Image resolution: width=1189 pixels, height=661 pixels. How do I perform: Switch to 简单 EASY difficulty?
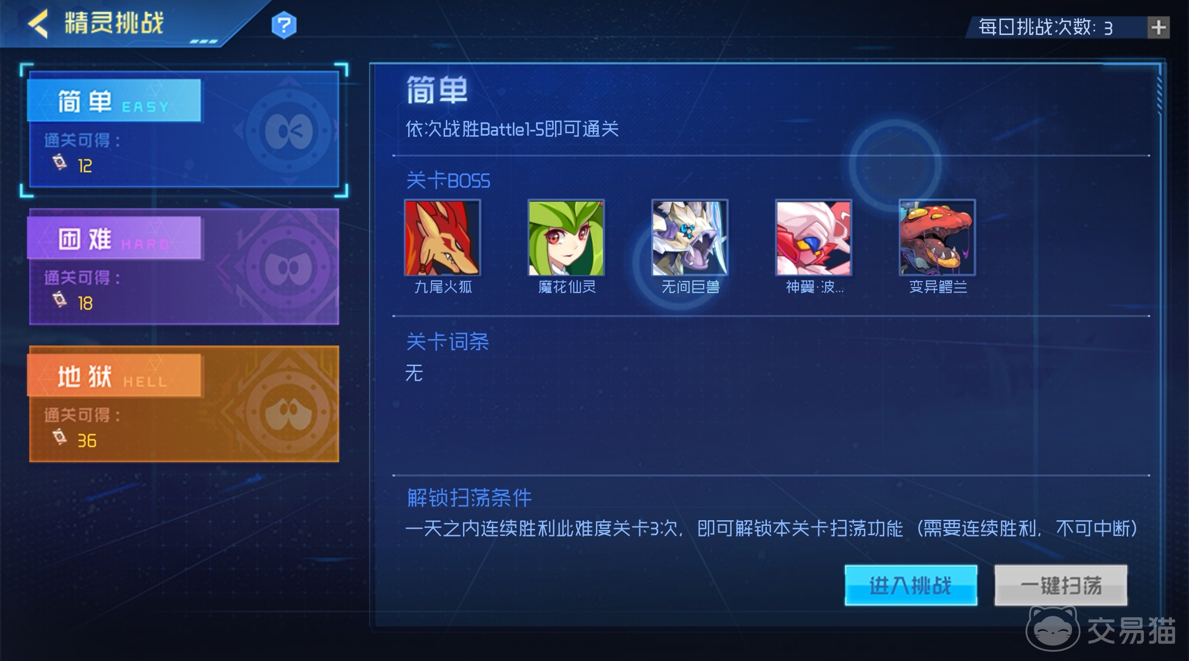pyautogui.click(x=184, y=129)
